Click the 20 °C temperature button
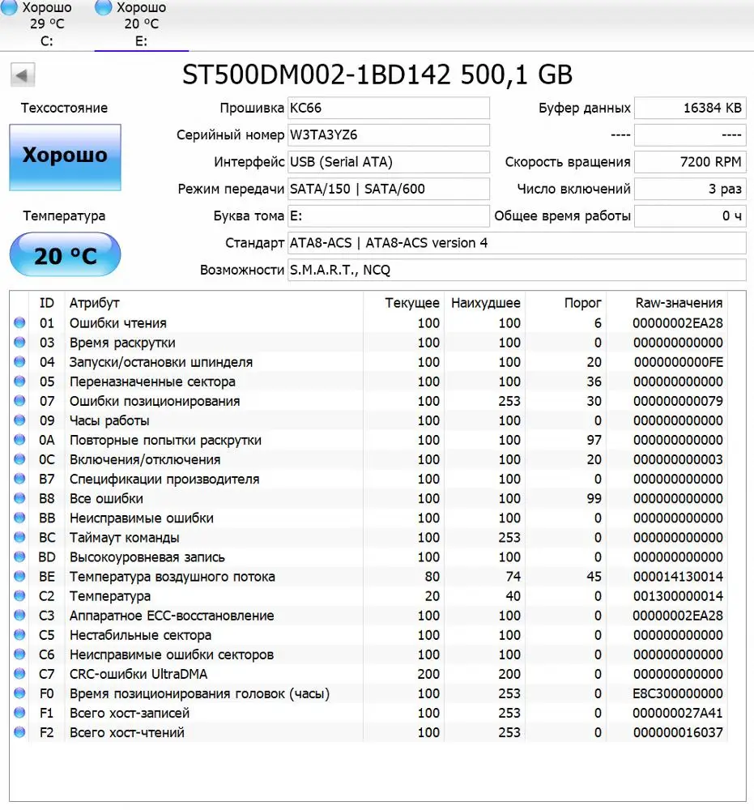This screenshot has width=754, height=810. pyautogui.click(x=65, y=254)
